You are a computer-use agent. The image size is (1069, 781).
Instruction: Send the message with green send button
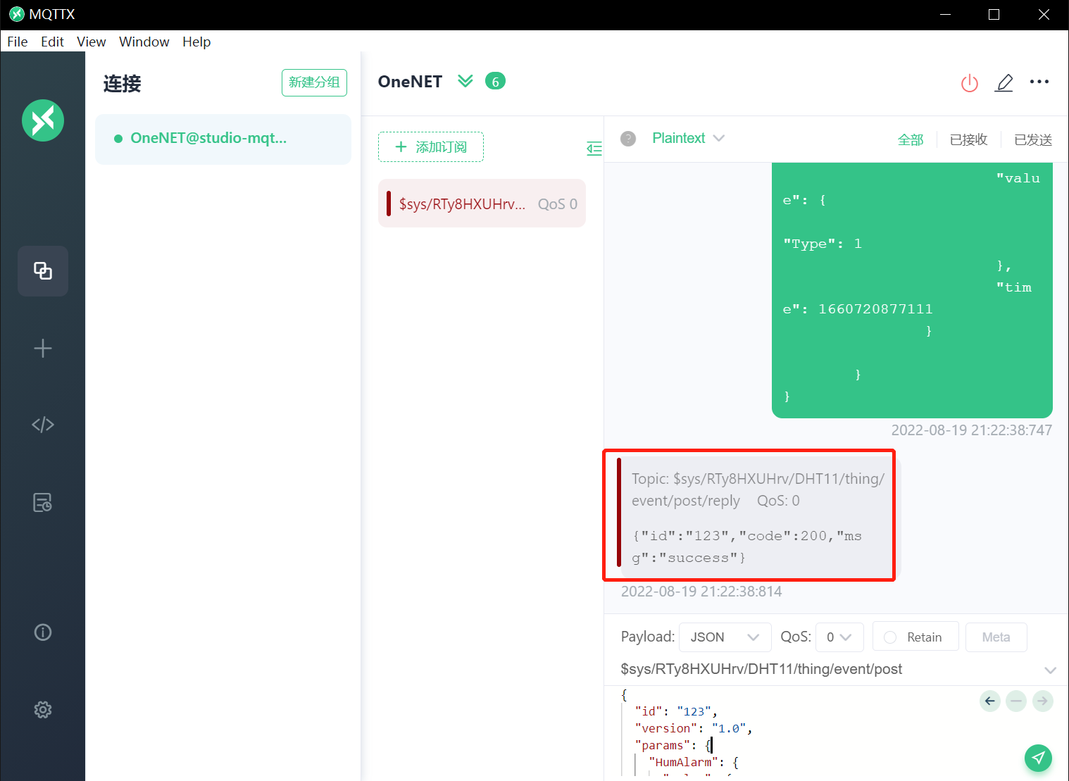[x=1038, y=758]
